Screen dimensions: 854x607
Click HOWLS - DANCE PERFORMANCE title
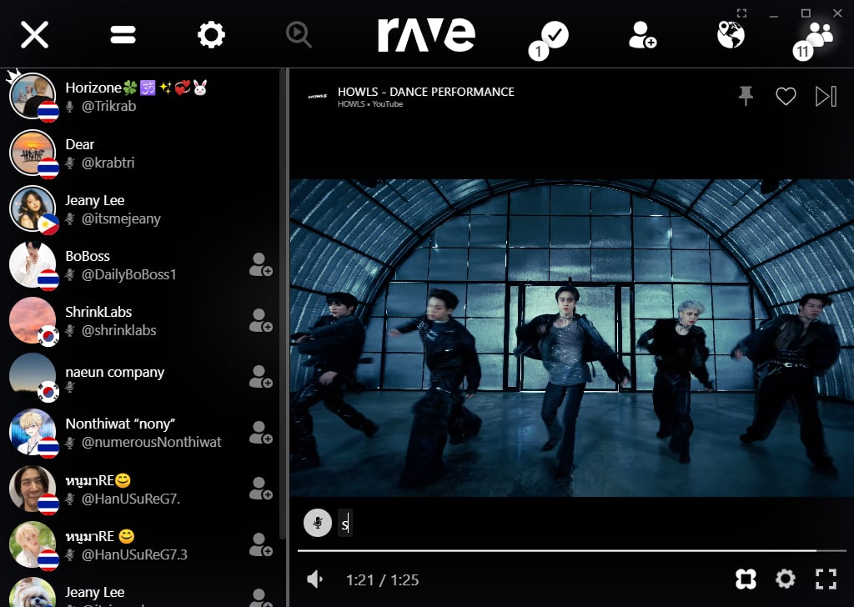426,92
